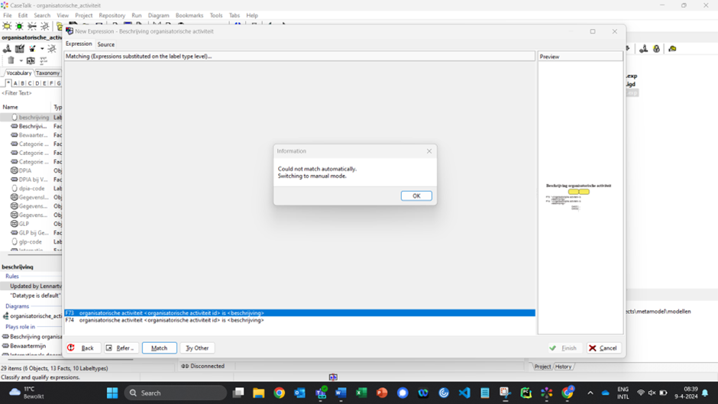Image resolution: width=718 pixels, height=404 pixels.
Task: Click the Back button icon
Action: point(72,348)
